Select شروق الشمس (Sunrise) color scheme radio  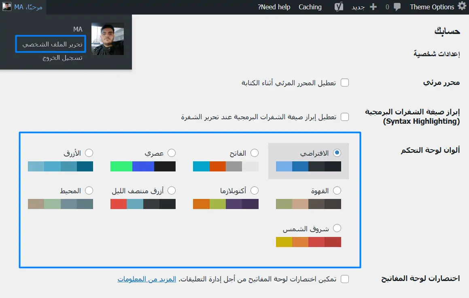pyautogui.click(x=337, y=228)
